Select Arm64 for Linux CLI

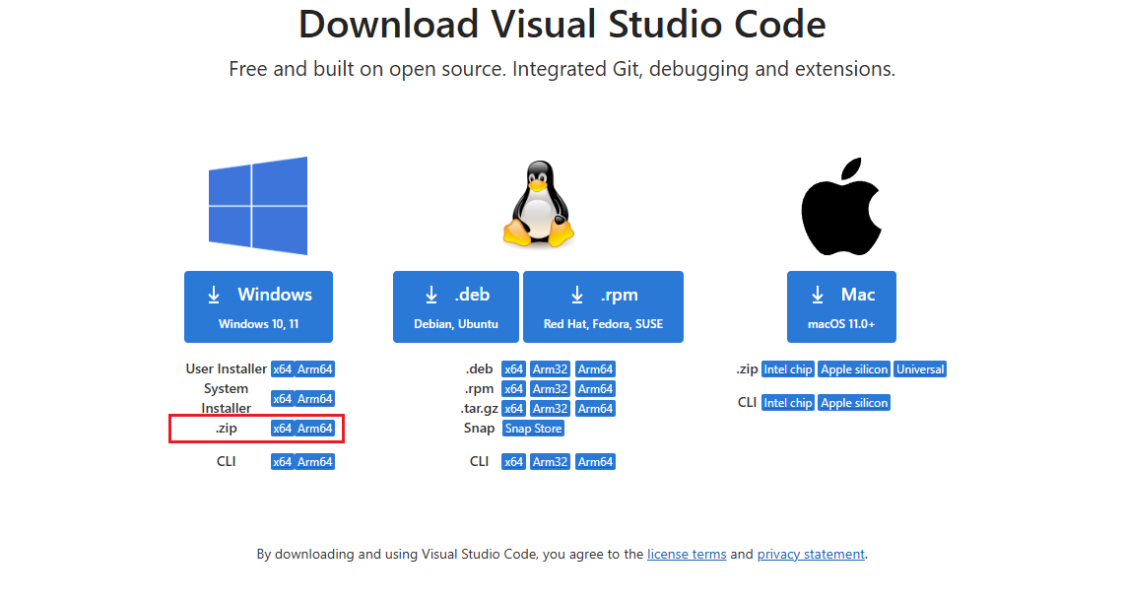click(x=595, y=462)
